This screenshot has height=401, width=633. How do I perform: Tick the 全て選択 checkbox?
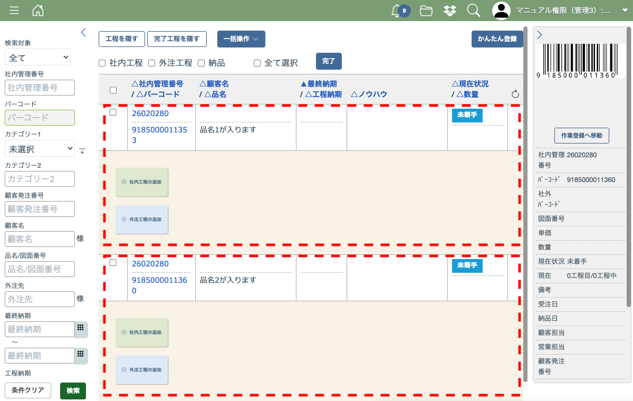click(x=257, y=63)
